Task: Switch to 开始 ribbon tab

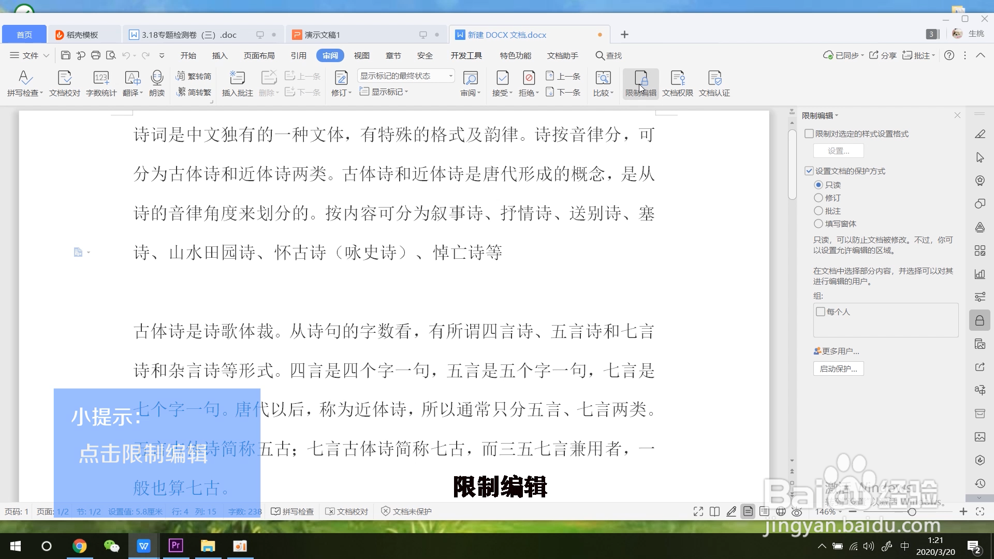Action: pos(188,55)
